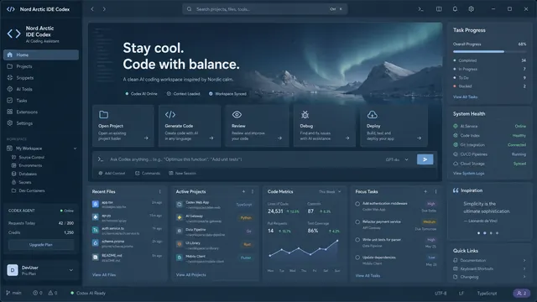
Task: Check off Refactor payment service task
Action: click(357, 221)
